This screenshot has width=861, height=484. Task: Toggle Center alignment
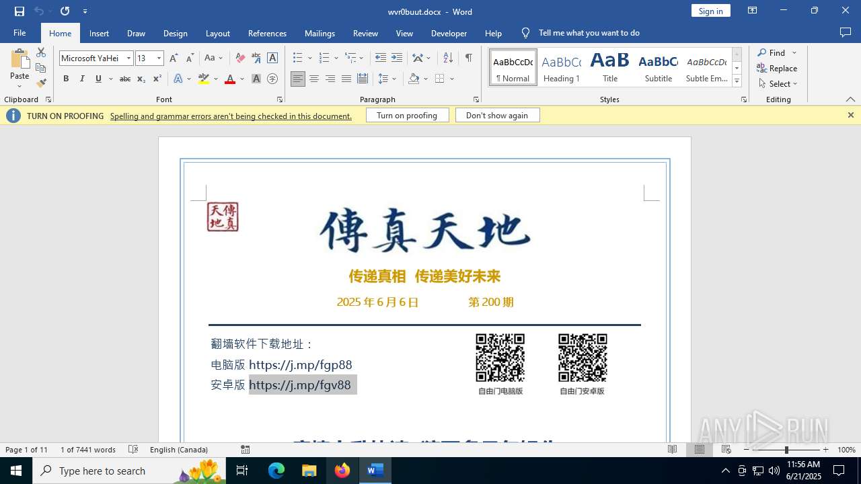(x=314, y=79)
